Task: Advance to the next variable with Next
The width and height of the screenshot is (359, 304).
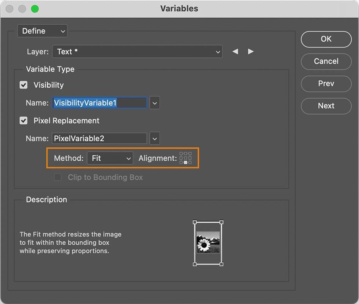Action: 326,106
